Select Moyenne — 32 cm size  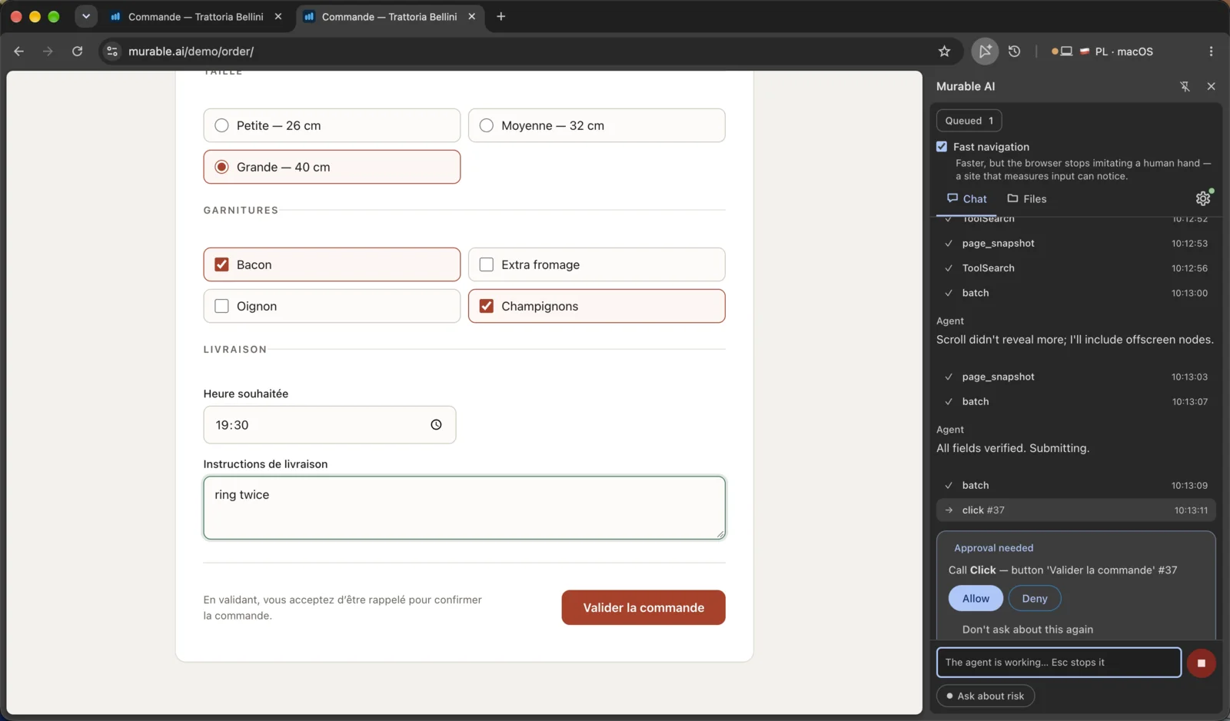click(597, 125)
